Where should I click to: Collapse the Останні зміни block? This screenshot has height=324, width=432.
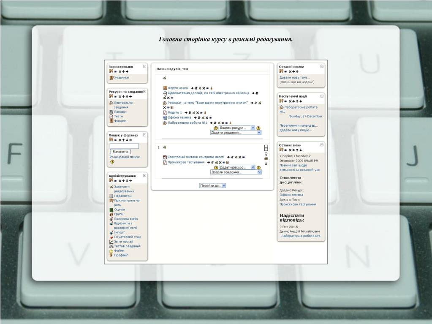322,145
